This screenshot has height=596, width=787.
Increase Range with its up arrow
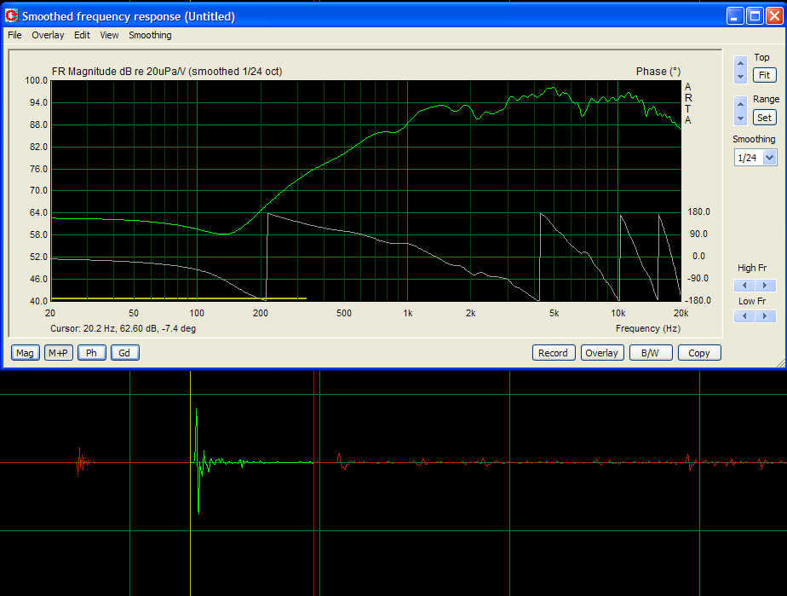(740, 104)
